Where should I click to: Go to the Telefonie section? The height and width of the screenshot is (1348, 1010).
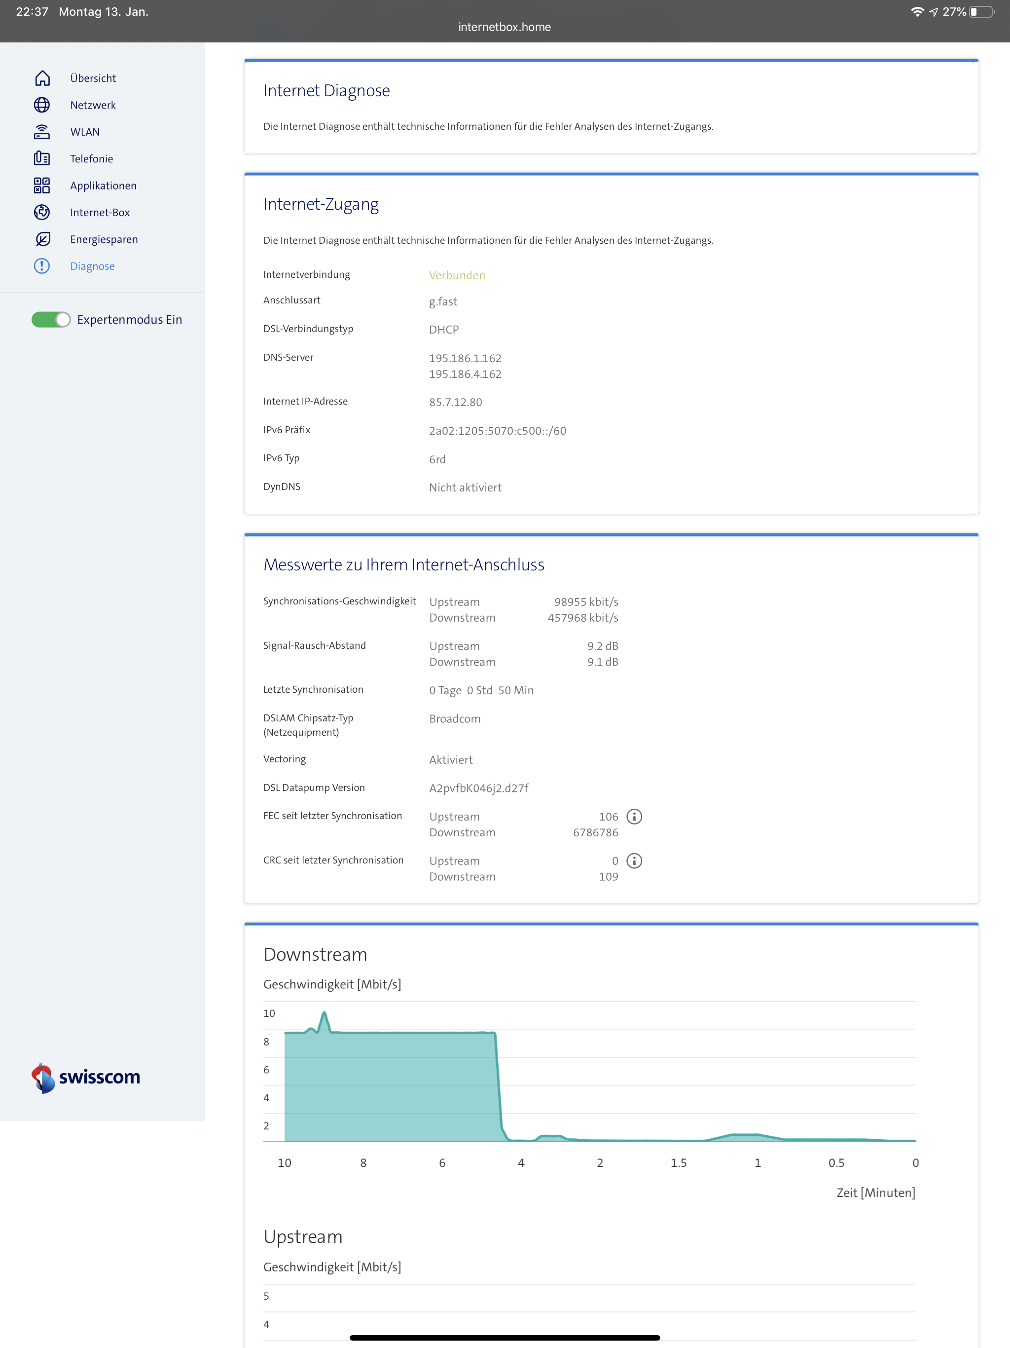point(91,158)
